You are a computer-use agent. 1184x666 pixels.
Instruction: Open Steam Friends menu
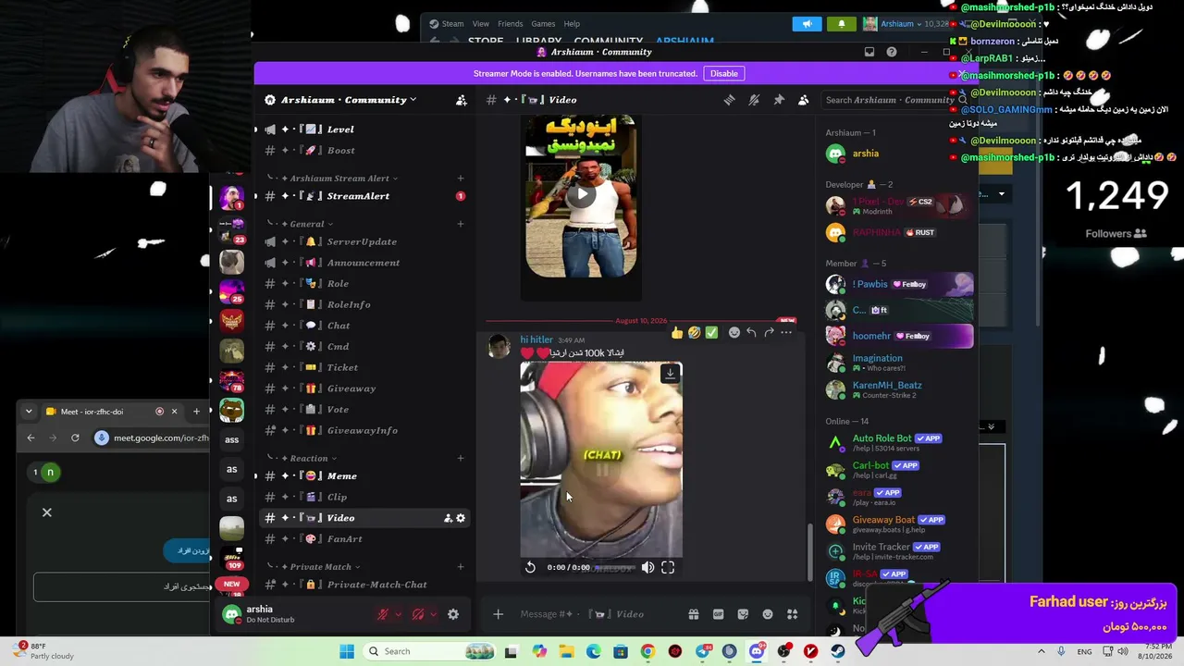point(511,24)
